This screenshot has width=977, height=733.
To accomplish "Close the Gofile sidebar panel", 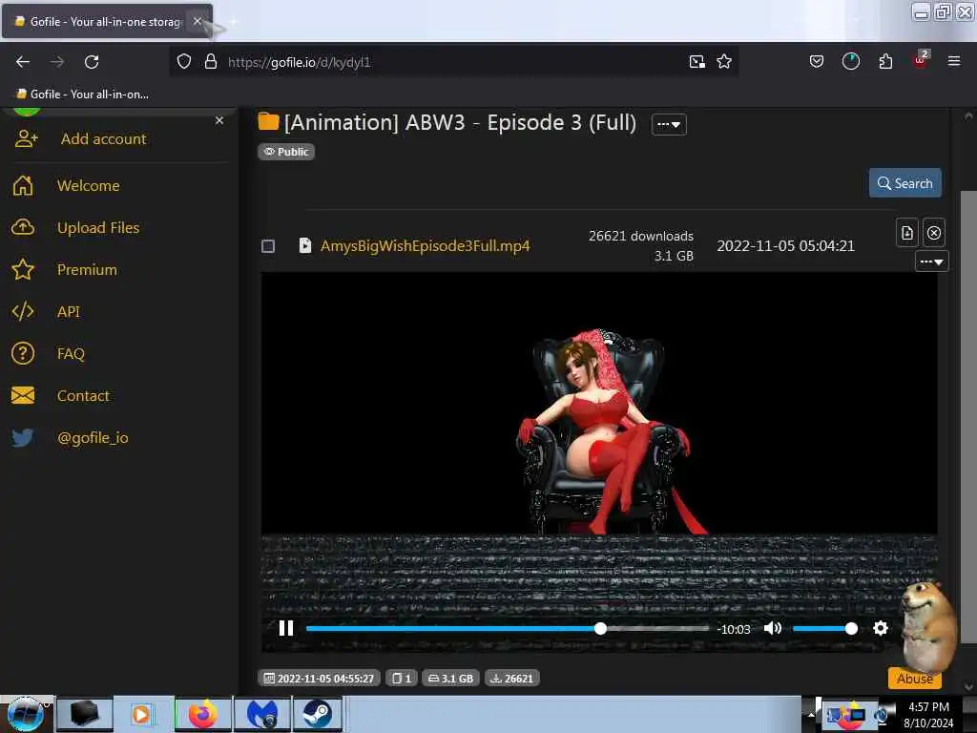I will coord(219,120).
